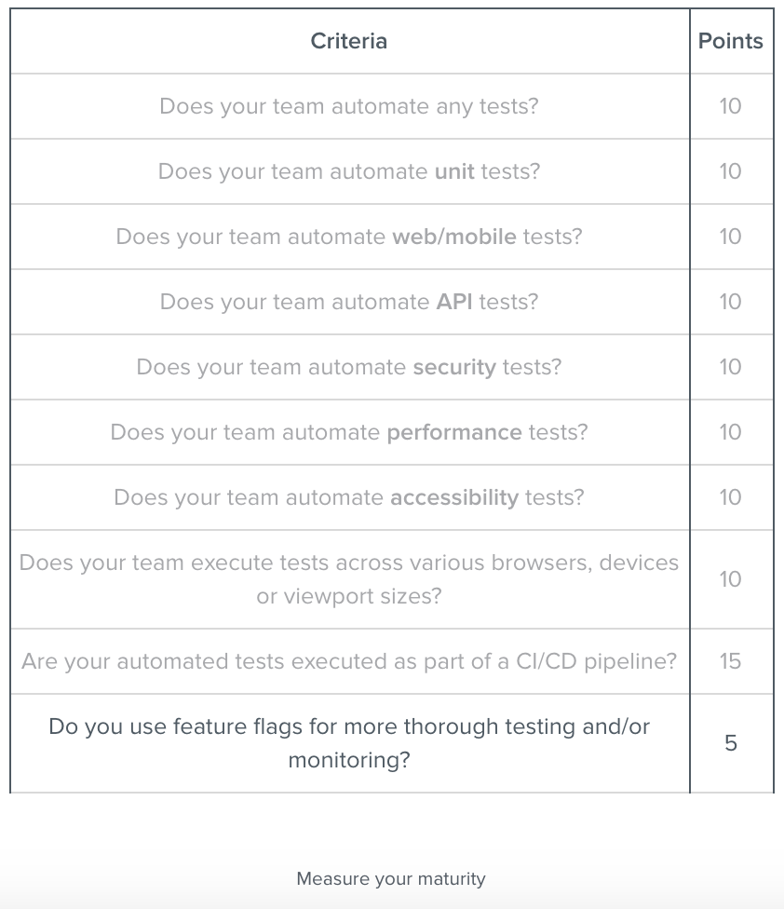Select the feature flags criteria question
This screenshot has height=909, width=784.
pyautogui.click(x=349, y=743)
